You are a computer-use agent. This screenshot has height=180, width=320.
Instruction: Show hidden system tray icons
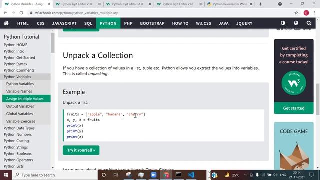[245, 175]
